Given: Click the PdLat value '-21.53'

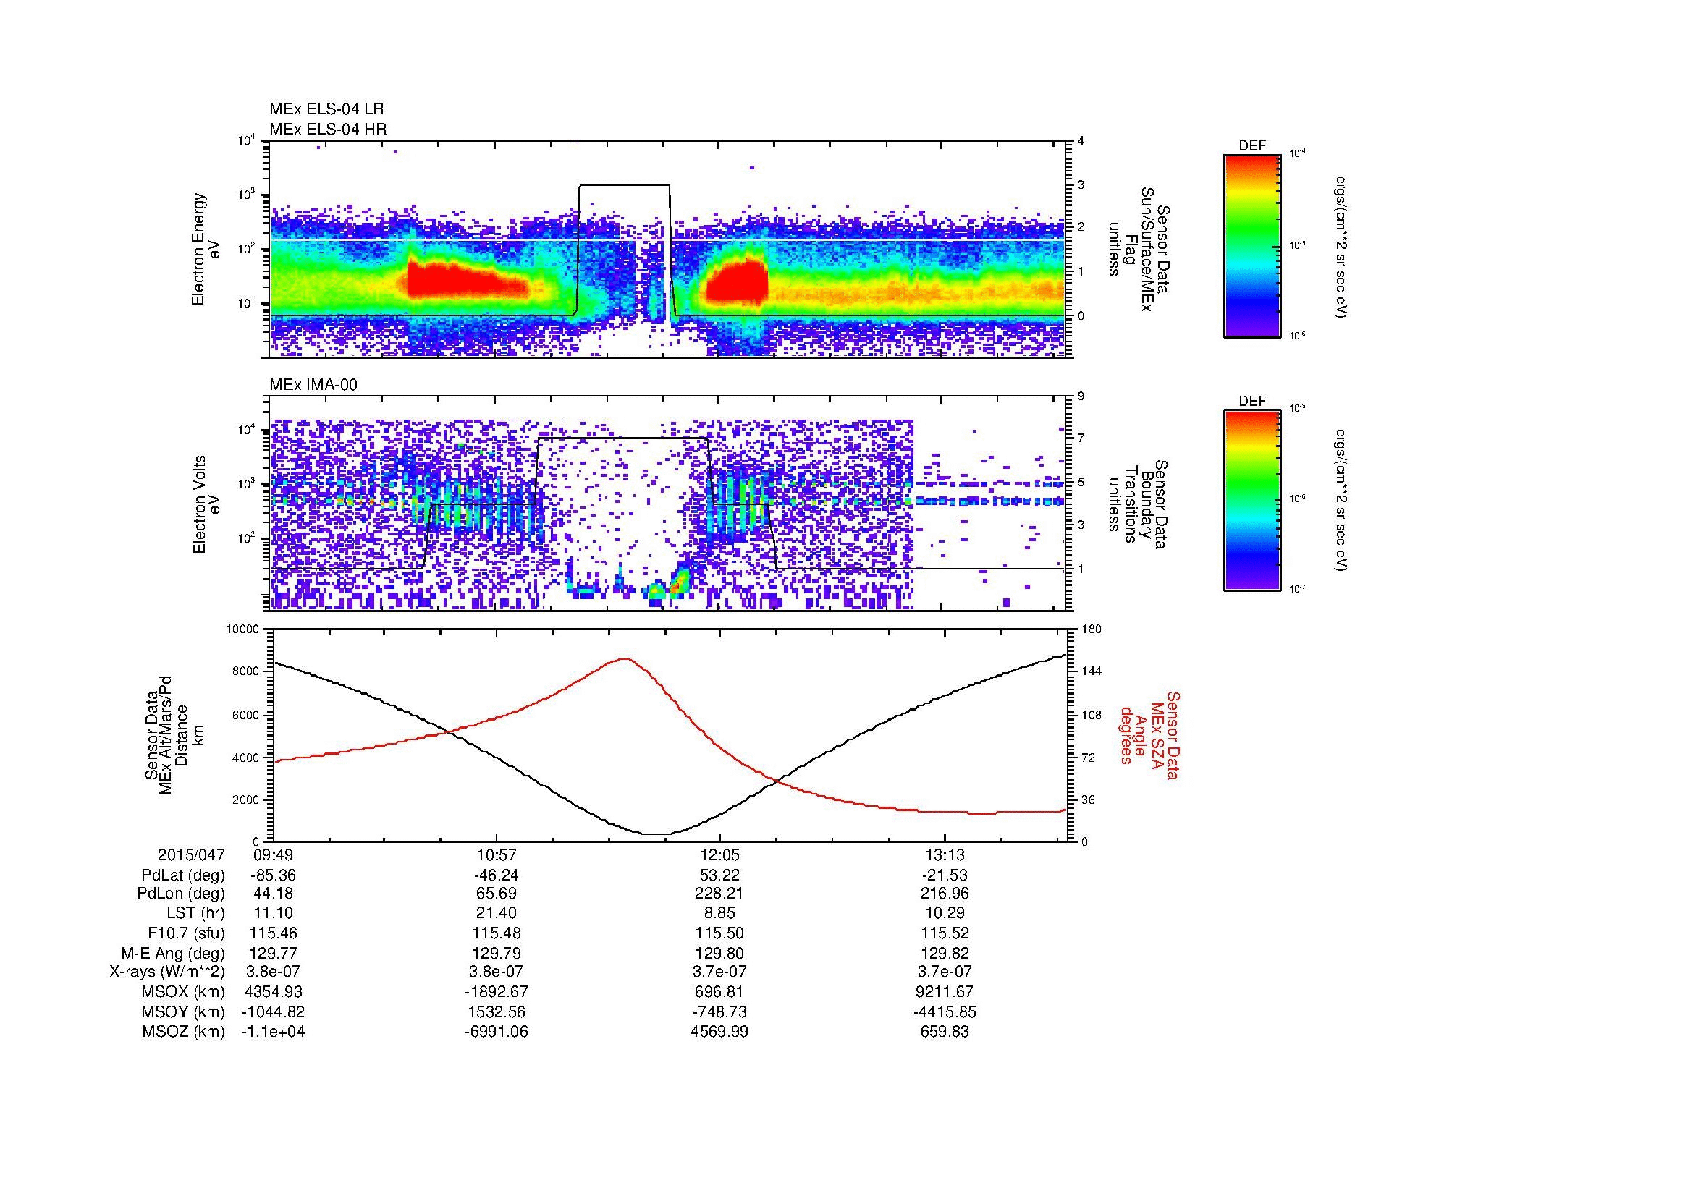Looking at the screenshot, I should 945,875.
